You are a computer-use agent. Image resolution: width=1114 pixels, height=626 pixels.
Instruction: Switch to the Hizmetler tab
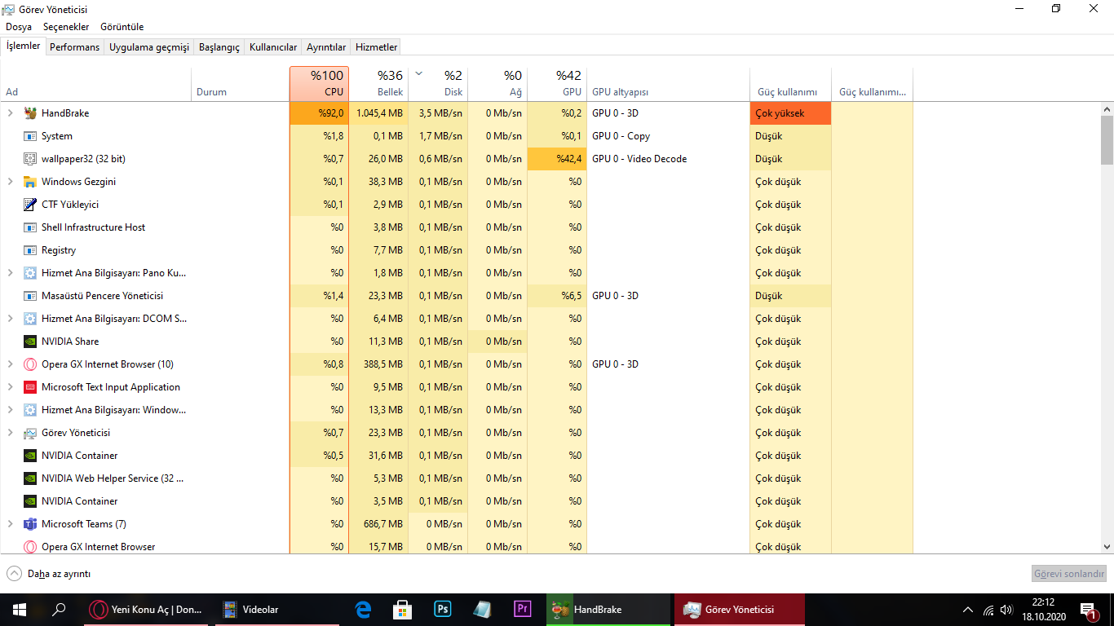point(377,47)
